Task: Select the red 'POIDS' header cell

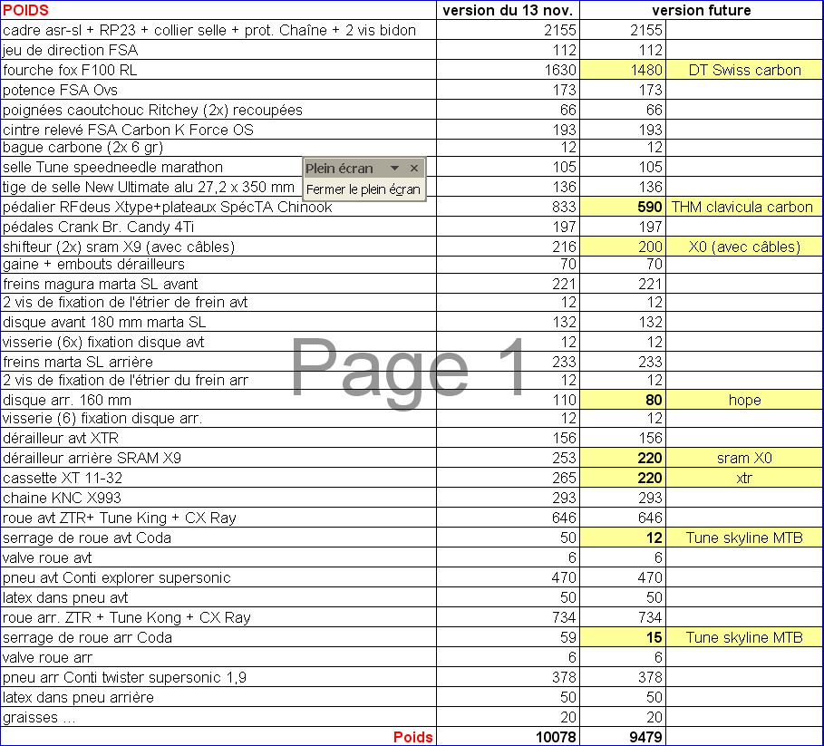Action: pyautogui.click(x=218, y=10)
